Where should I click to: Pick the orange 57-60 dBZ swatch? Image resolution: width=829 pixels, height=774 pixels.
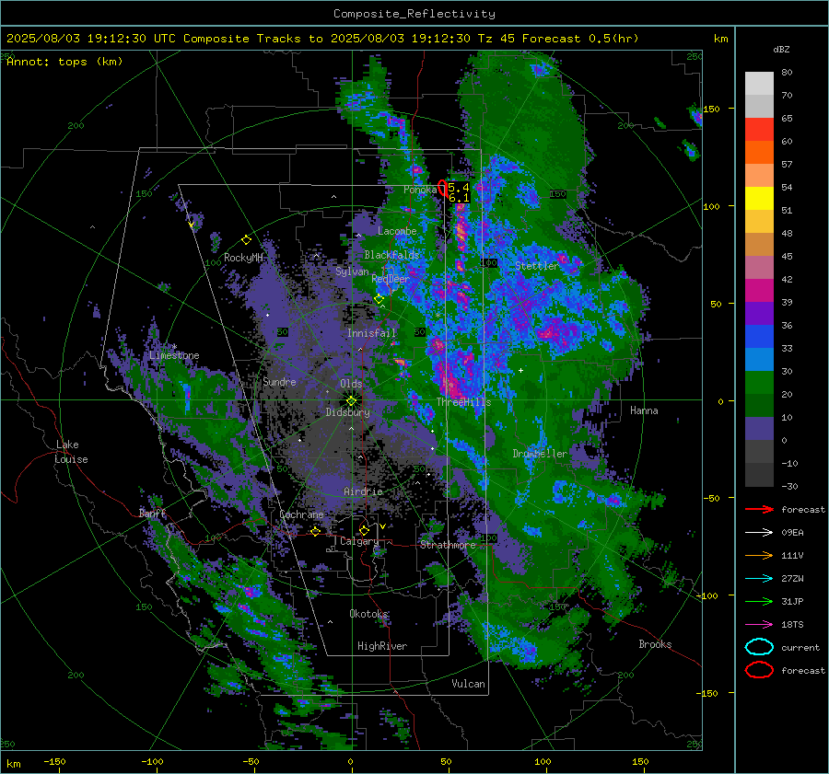pos(759,152)
